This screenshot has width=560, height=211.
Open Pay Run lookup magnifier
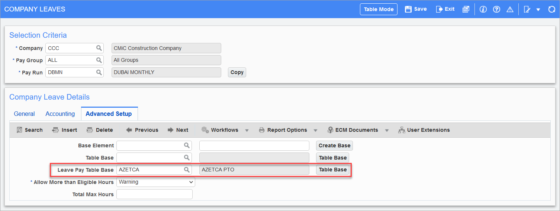tap(99, 73)
